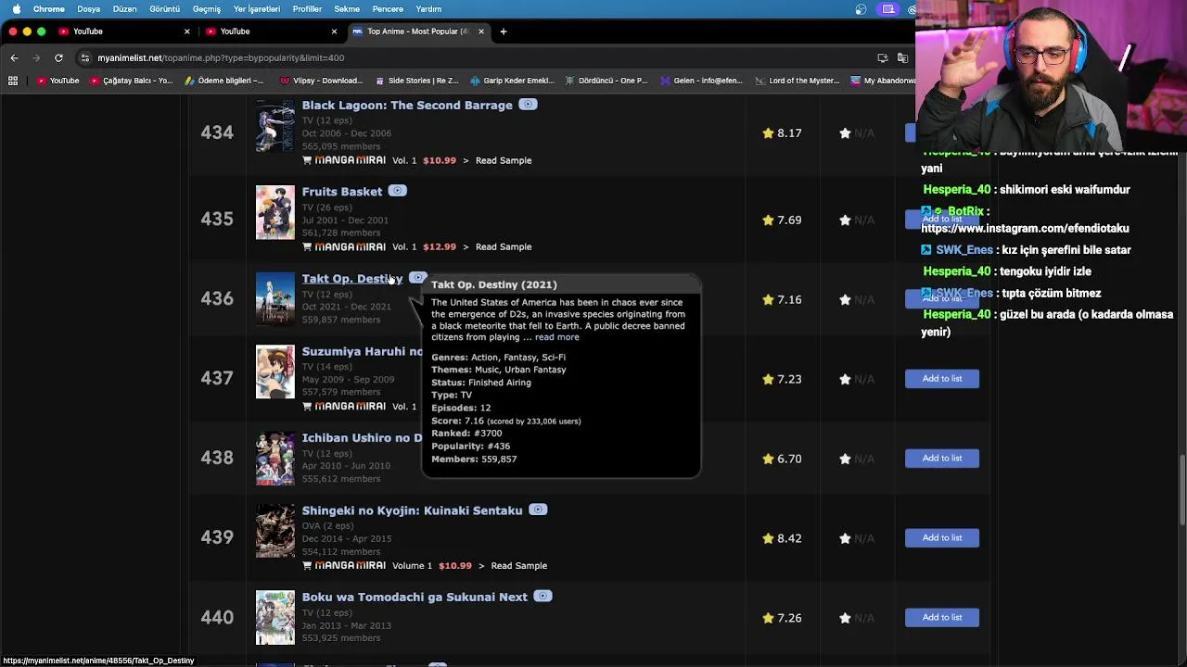Open the Düzen menu
1187x667 pixels.
coord(124,9)
